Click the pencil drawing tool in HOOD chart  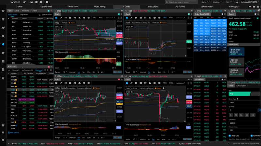click(131, 18)
